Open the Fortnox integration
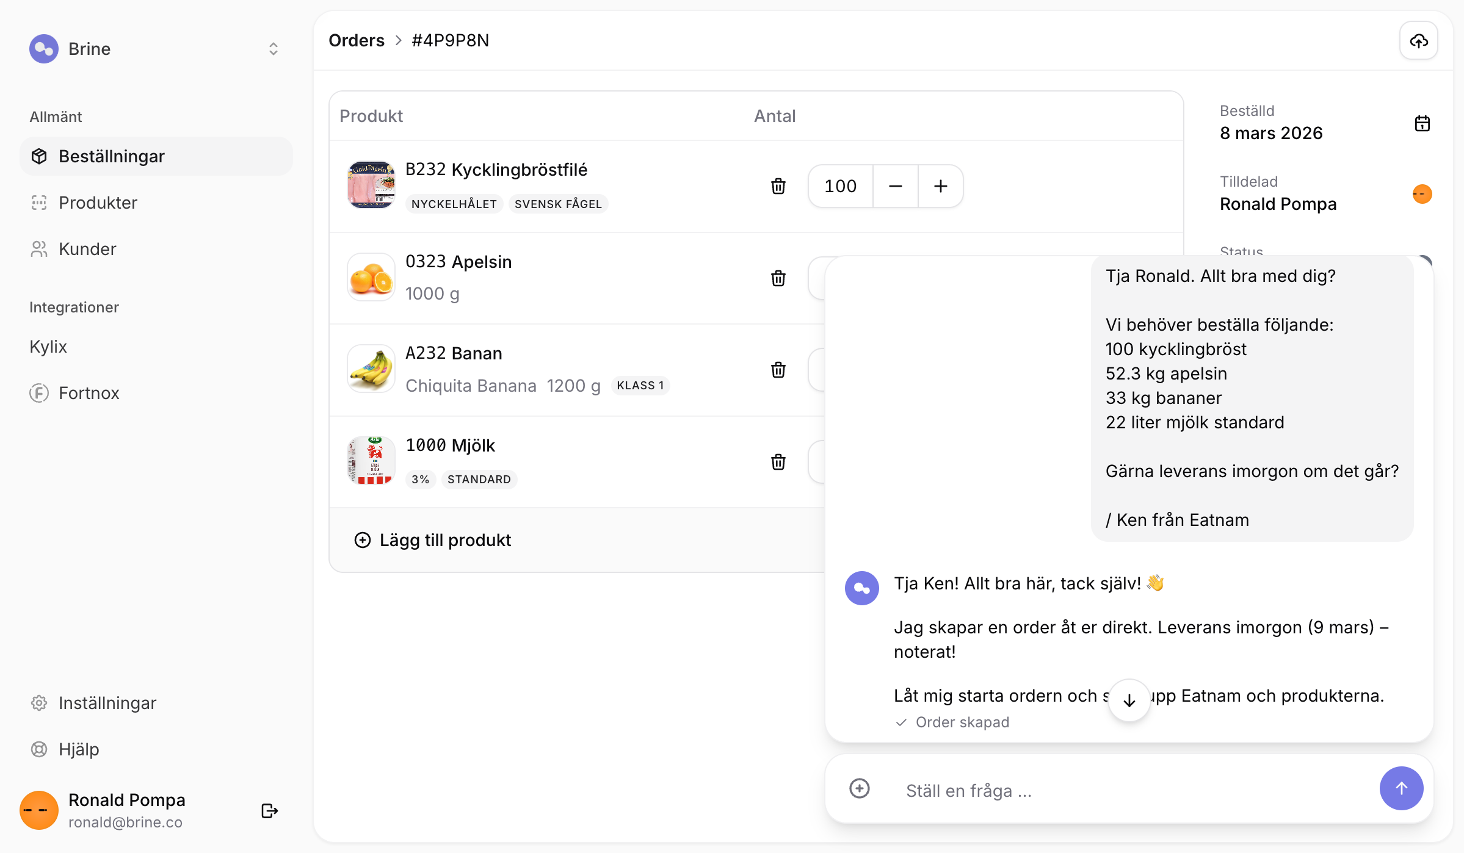Image resolution: width=1464 pixels, height=853 pixels. tap(89, 393)
